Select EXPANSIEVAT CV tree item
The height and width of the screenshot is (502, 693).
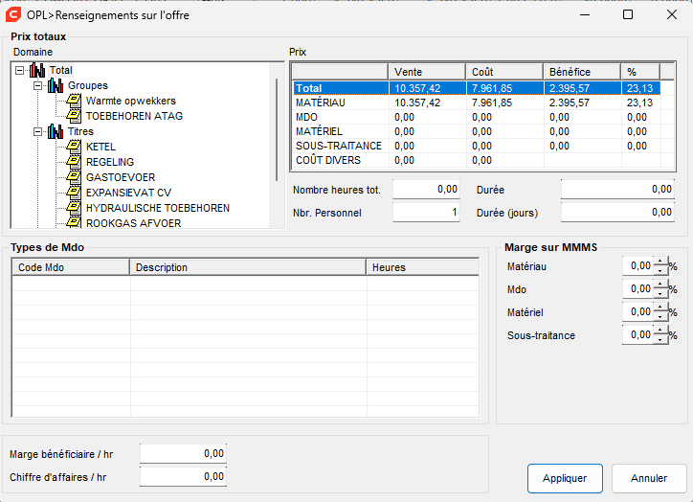(x=128, y=193)
